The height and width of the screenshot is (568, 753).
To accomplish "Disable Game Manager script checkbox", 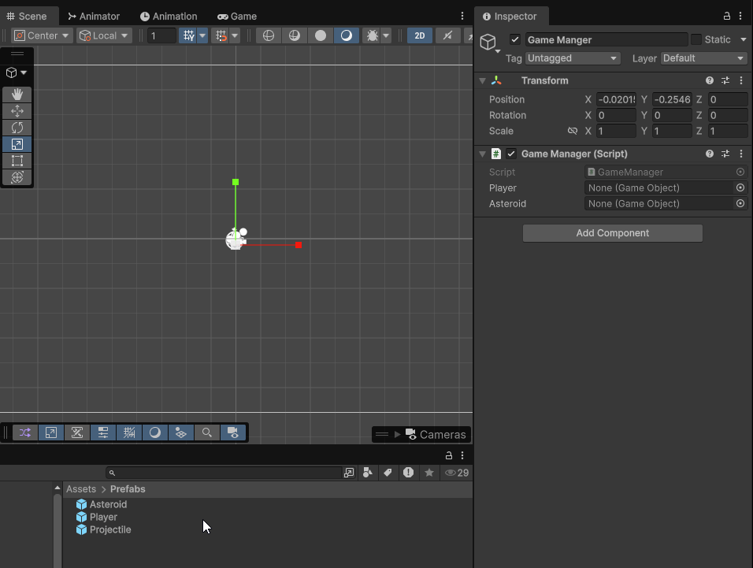I will click(x=511, y=154).
